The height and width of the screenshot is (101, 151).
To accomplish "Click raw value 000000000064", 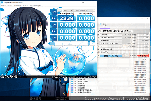I will [x=140, y=66].
